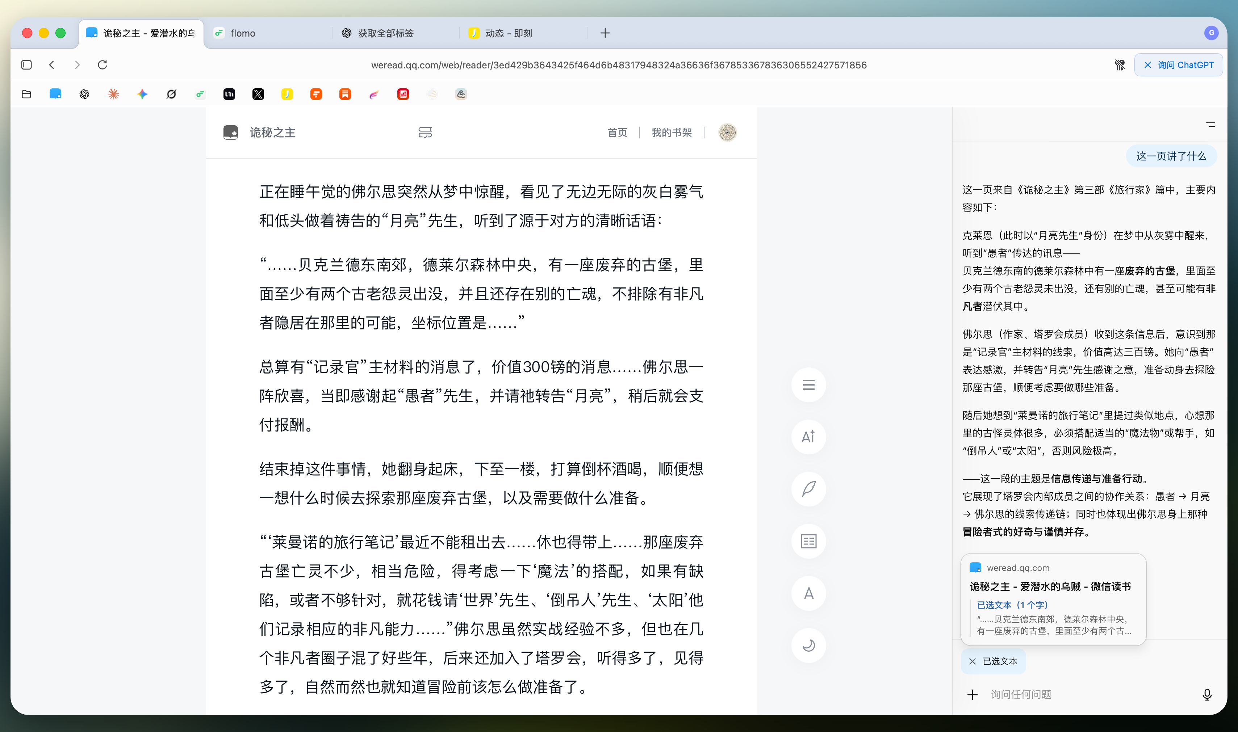Screen dimensions: 1238x732
Task: Open the font size settings button
Action: click(808, 593)
